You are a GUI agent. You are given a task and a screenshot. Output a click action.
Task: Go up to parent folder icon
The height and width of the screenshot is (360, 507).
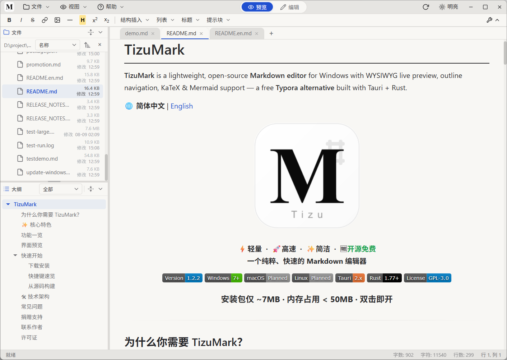click(x=87, y=45)
